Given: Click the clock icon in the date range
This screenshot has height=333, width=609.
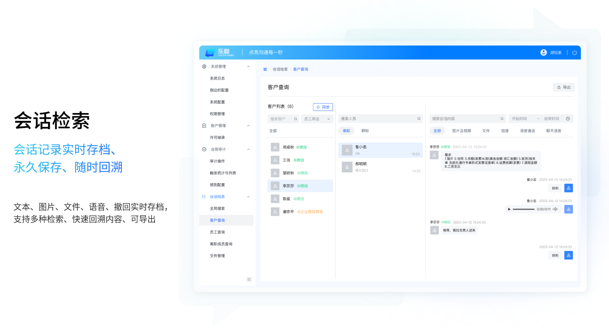Looking at the screenshot, I should coord(568,118).
